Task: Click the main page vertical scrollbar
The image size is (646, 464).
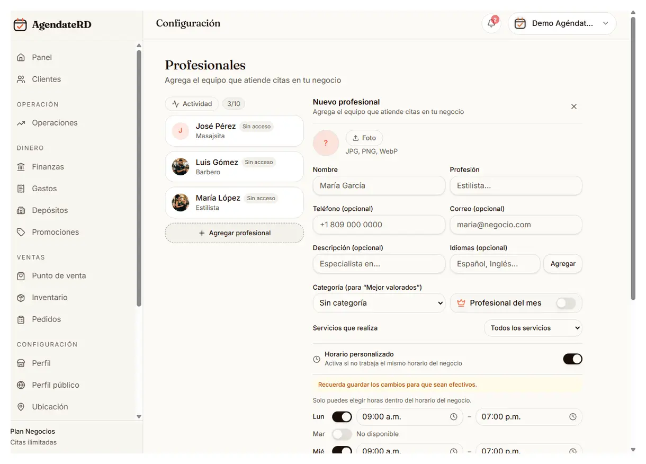Action: coord(633,159)
